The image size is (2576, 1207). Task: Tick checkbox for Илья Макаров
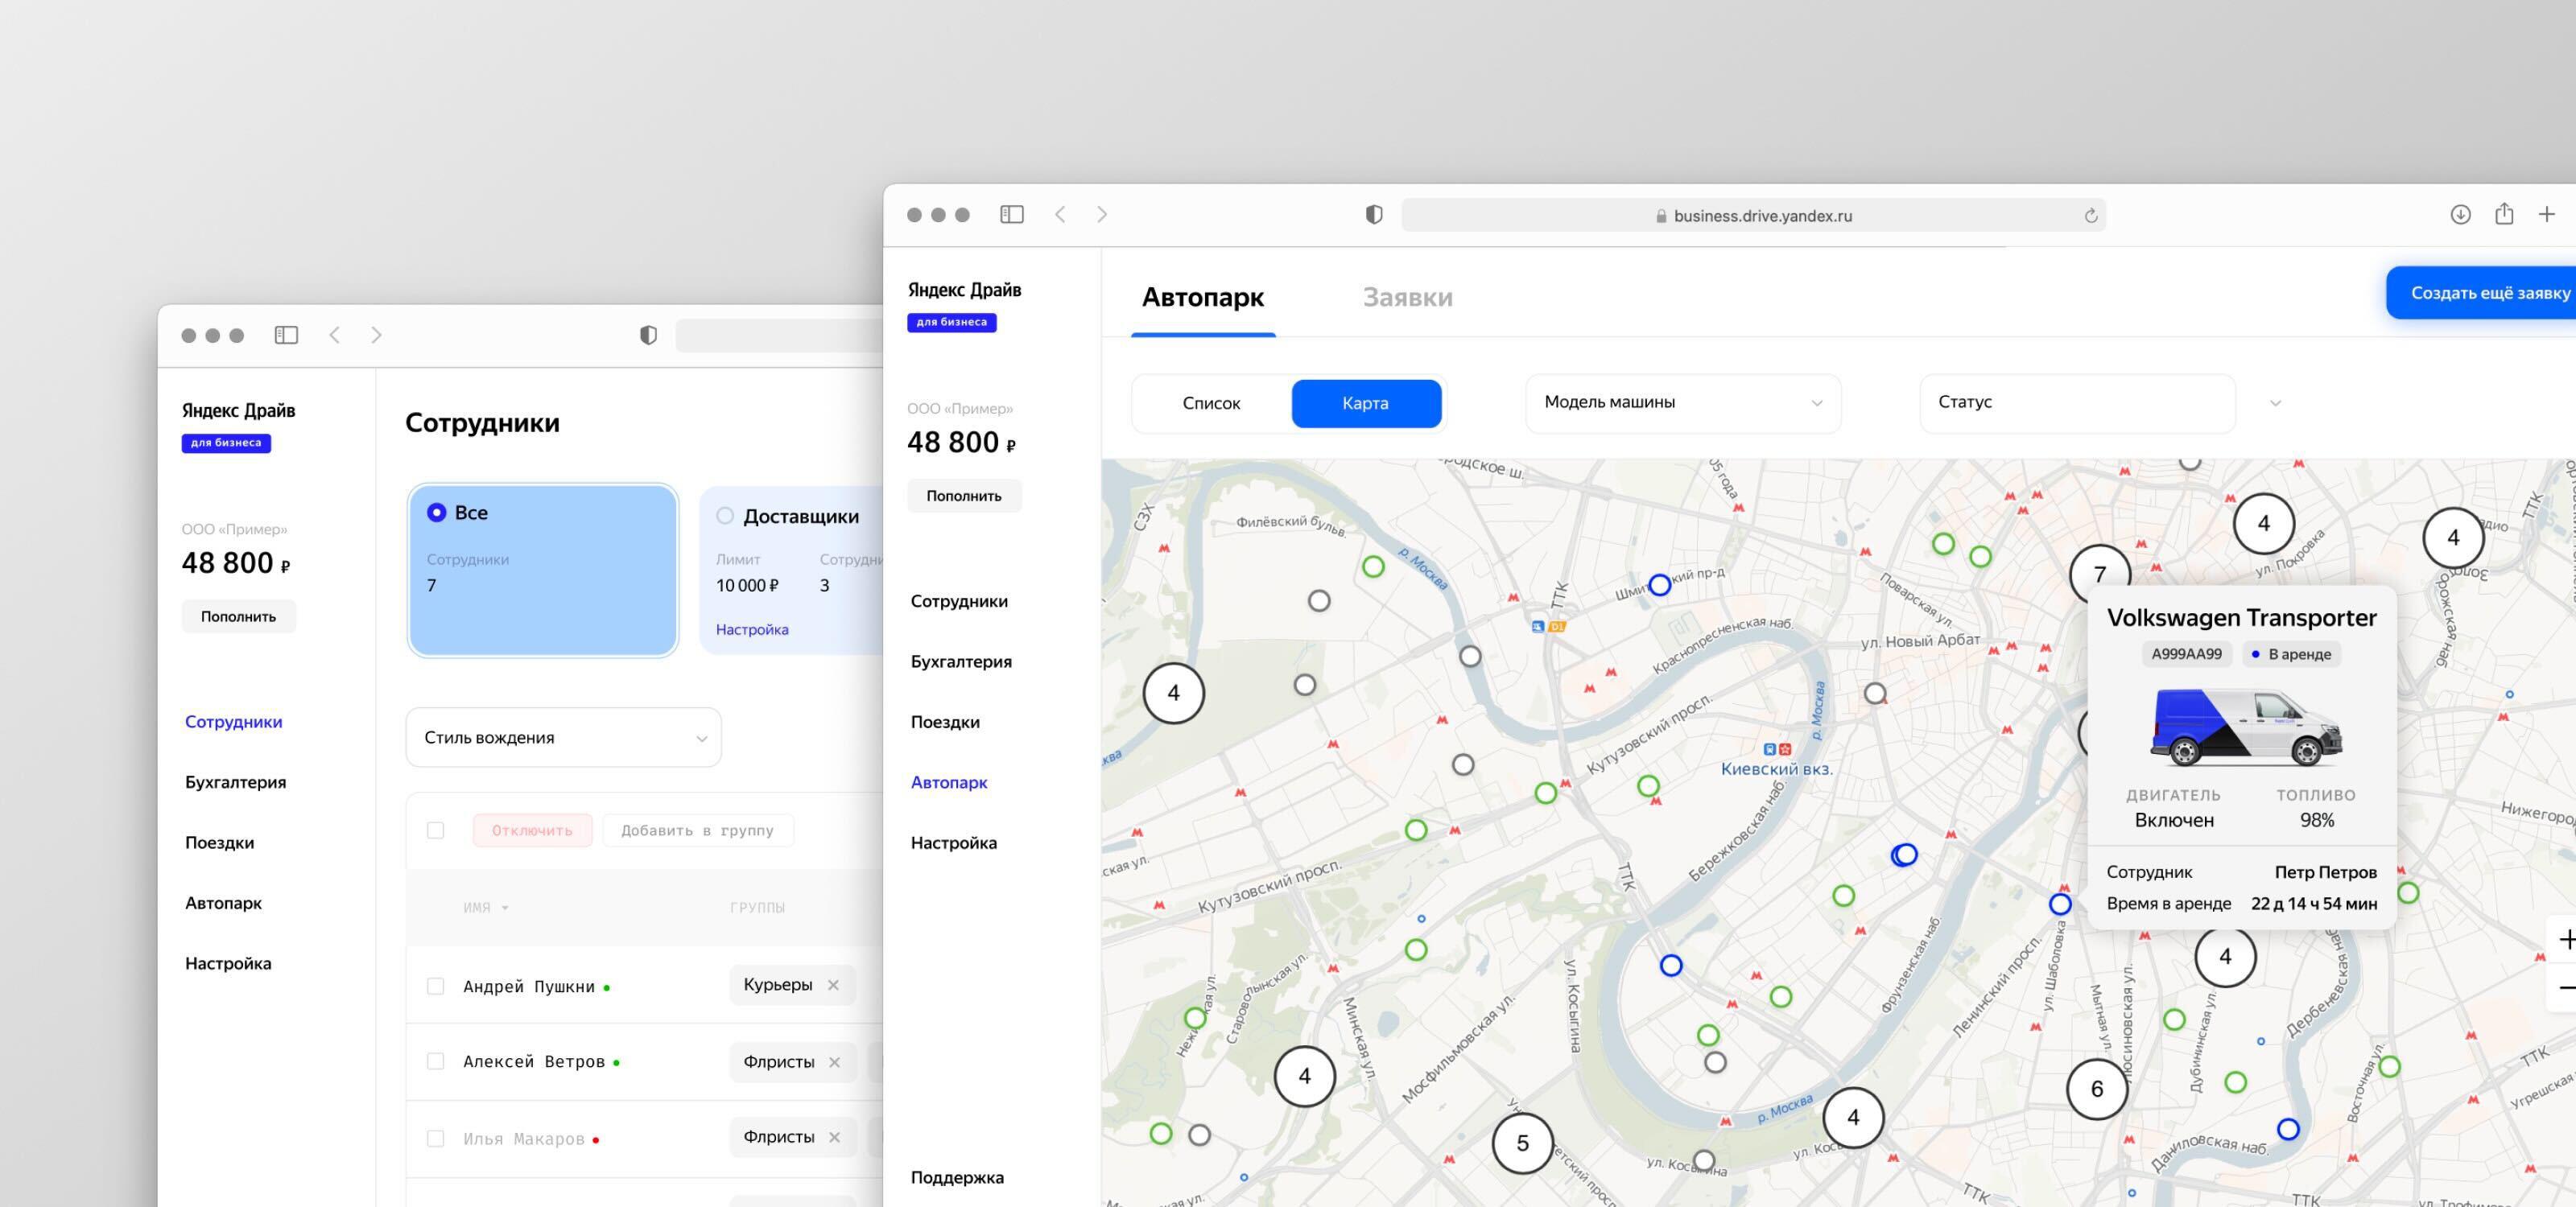point(435,1138)
